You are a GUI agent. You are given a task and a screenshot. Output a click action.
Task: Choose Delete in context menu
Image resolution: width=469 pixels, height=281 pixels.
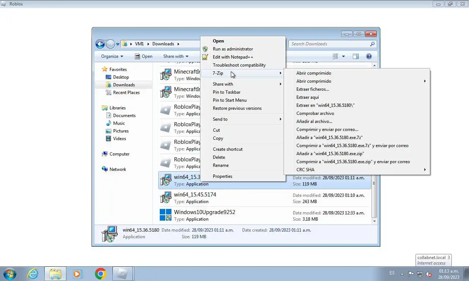(243, 157)
